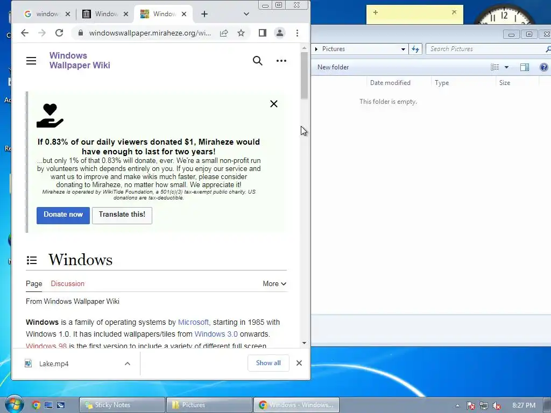
Task: Open the Discussion tab
Action: click(67, 284)
